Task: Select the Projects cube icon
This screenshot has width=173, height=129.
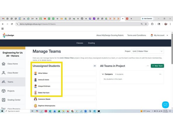Action: point(4,91)
